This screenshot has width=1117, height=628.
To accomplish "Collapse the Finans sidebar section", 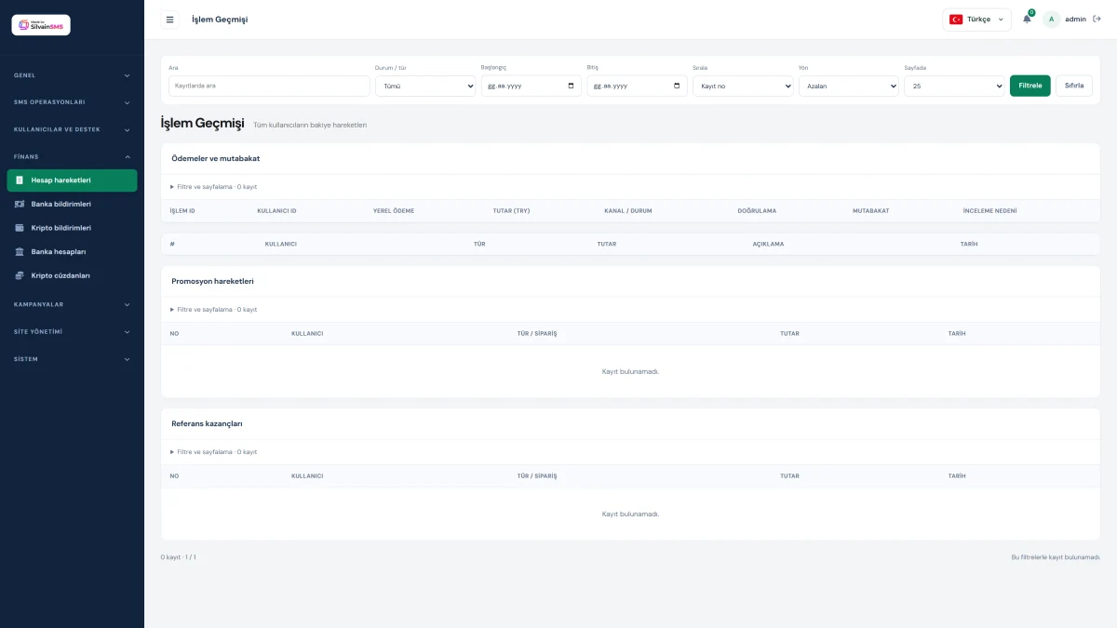I will [x=72, y=156].
